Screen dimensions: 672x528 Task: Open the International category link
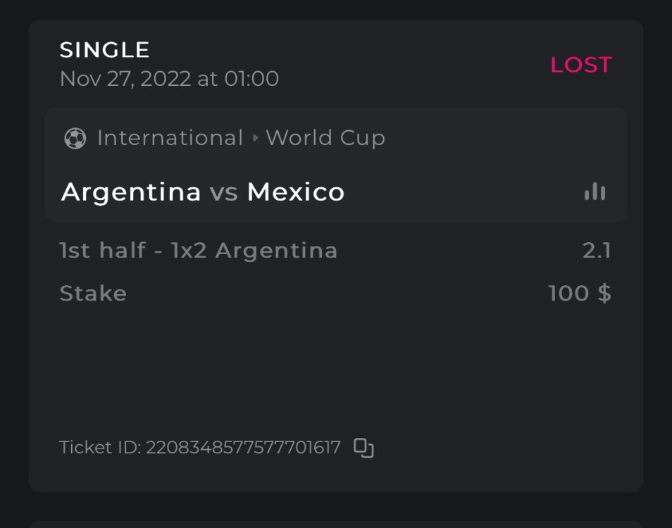(170, 138)
